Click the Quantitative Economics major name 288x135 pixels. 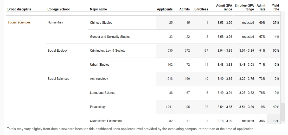(x=106, y=121)
